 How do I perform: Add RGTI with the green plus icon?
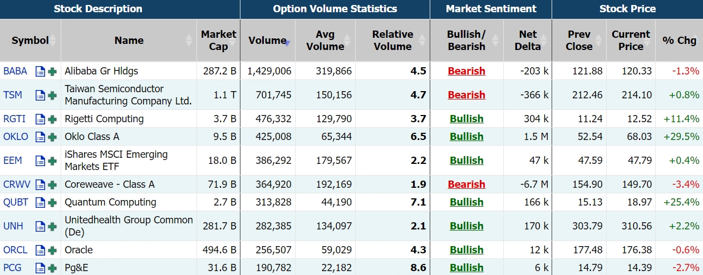(x=52, y=119)
